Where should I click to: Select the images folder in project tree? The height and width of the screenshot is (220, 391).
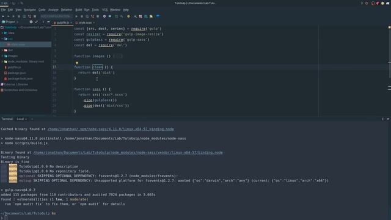12,56
